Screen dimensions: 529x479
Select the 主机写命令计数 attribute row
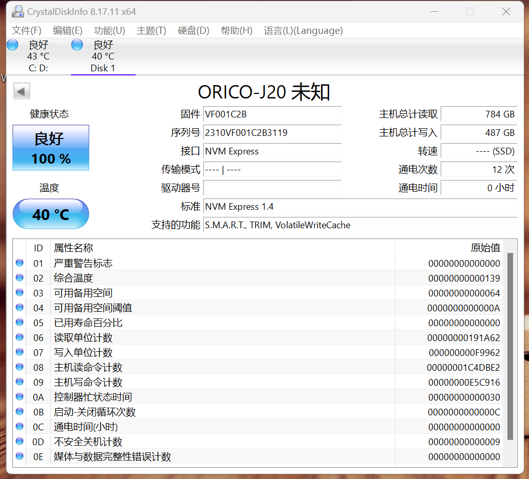[x=258, y=382]
